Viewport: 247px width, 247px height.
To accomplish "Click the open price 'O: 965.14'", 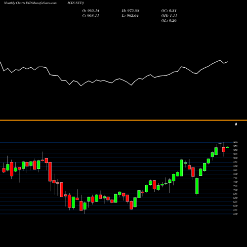I will tap(91, 11).
